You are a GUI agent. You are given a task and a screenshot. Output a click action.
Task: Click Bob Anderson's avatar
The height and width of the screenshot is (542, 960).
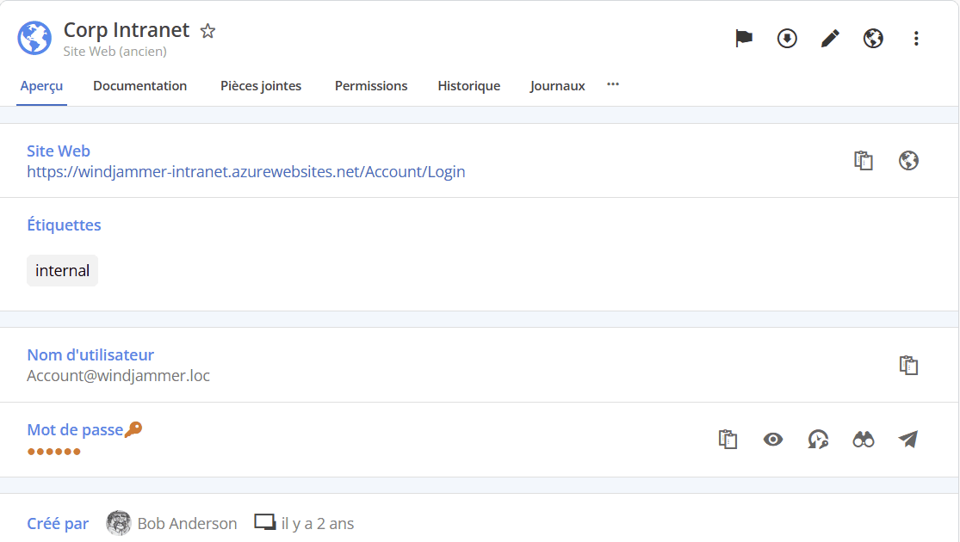117,523
